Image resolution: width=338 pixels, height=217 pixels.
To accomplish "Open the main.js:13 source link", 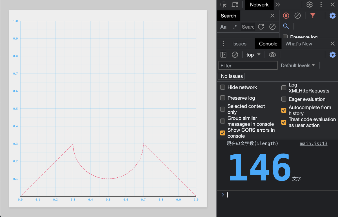I will [x=313, y=143].
